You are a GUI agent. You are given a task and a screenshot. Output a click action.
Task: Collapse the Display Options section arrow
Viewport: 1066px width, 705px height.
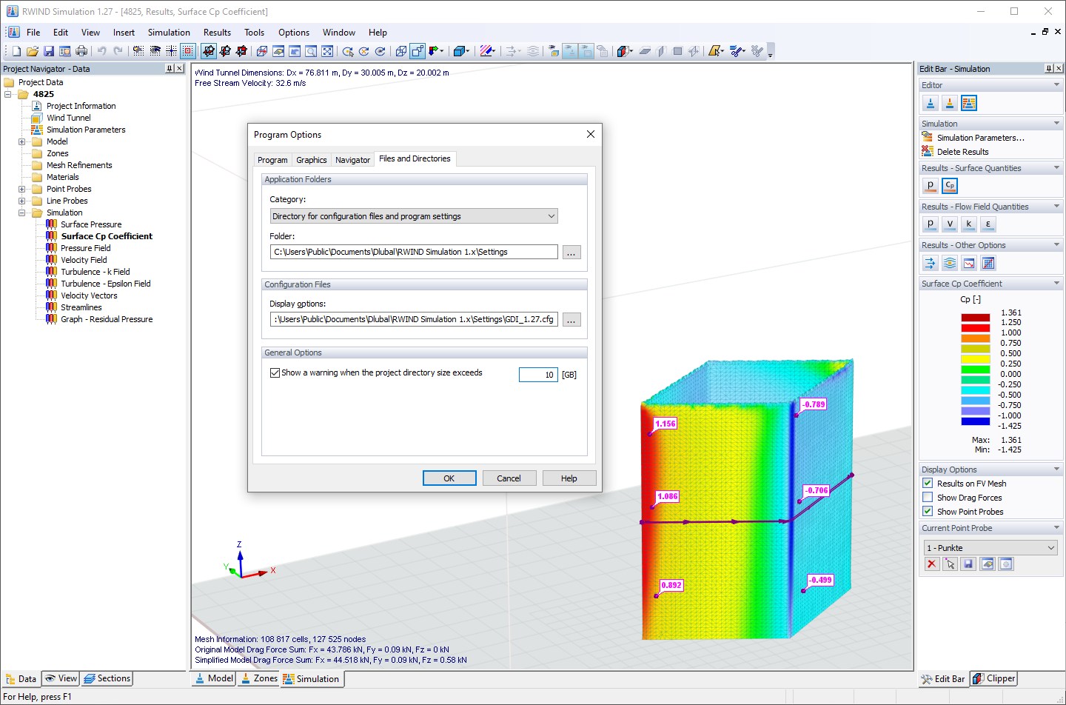click(x=1056, y=470)
